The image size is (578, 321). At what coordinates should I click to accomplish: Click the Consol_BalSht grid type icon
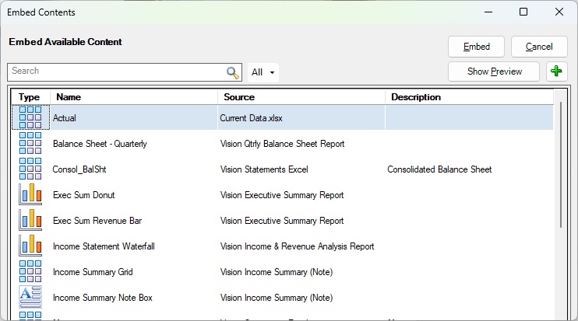[x=30, y=169]
